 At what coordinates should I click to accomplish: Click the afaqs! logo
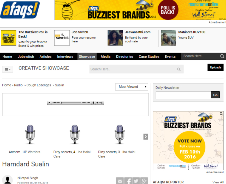coord(20,10)
